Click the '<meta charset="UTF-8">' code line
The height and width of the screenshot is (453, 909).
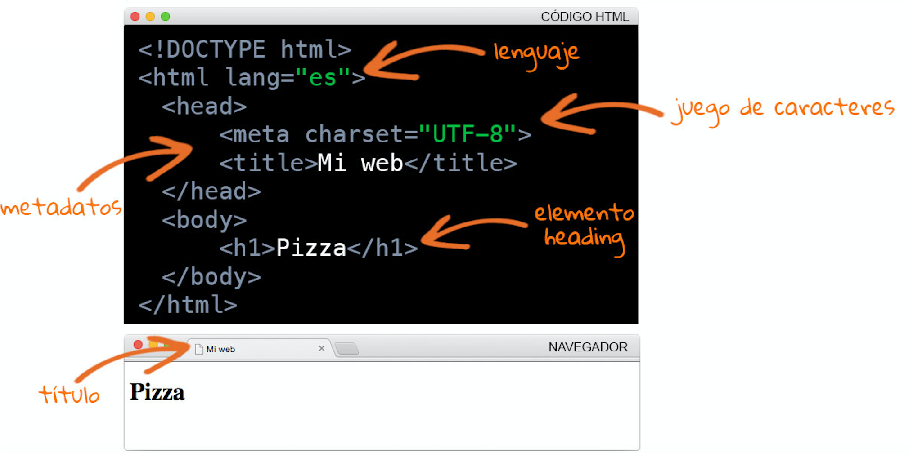pyautogui.click(x=375, y=134)
